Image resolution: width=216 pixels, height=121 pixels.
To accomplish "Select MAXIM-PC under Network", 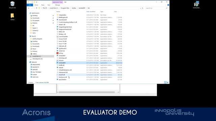I will (x=36, y=67).
